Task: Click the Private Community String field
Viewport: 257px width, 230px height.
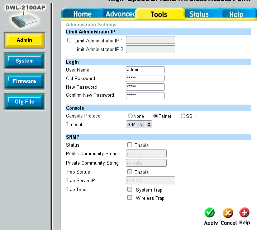Action: pos(146,163)
